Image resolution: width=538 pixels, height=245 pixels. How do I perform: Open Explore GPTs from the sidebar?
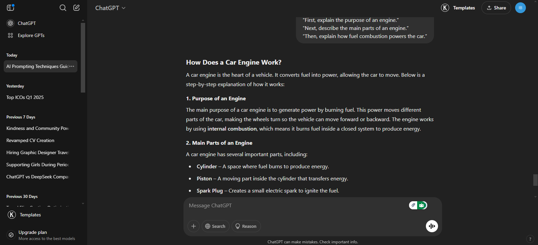pyautogui.click(x=31, y=35)
